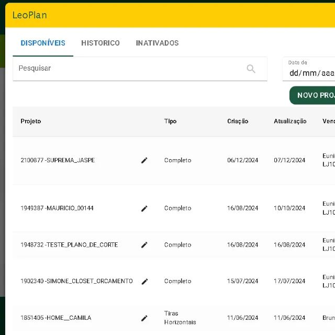Select the 1902340-SIMONE_CLOSET_ORCAMENTO project
The width and height of the screenshot is (335, 335).
coord(76,281)
